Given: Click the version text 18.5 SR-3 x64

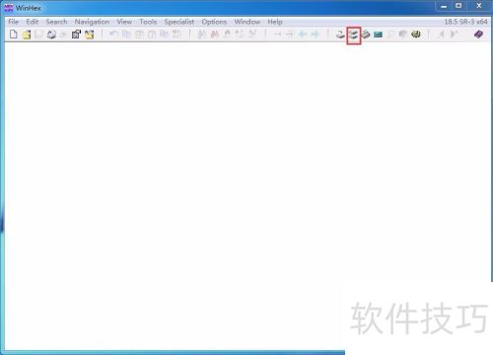Looking at the screenshot, I should coord(465,22).
